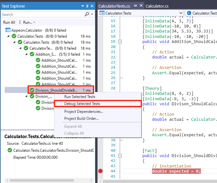Open the Calculator.Test class navigation combo

pyautogui.click(x=201, y=13)
